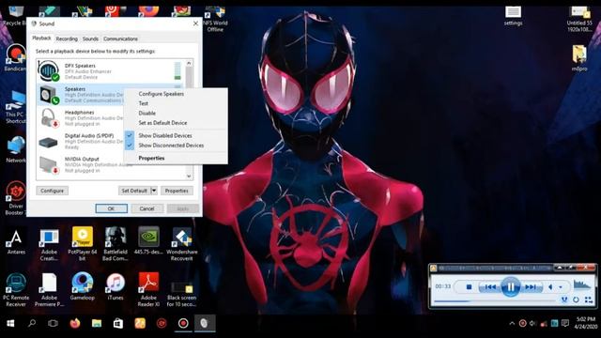Switch to the Communications tab
Screen dimensions: 601x338
120,38
